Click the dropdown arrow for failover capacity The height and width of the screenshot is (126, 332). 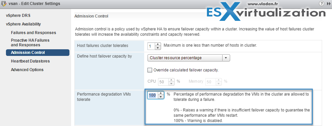226,58
